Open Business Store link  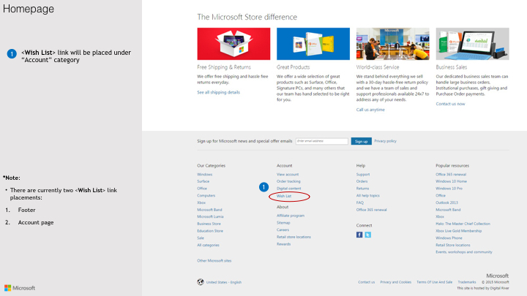(209, 224)
